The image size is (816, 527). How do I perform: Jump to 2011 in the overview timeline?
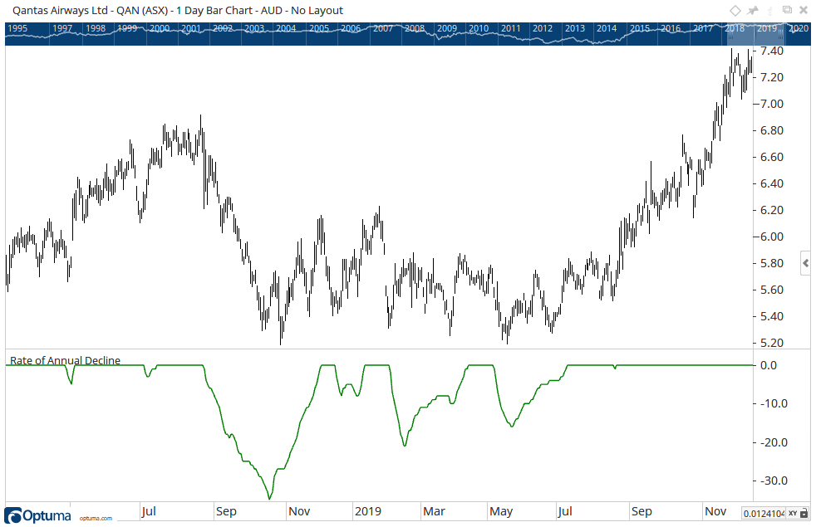tap(510, 28)
